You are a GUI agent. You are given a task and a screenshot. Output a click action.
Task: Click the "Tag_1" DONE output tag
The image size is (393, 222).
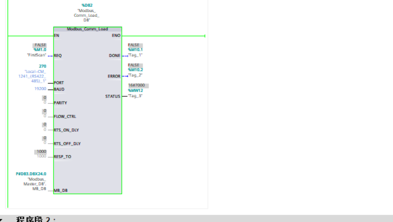click(x=135, y=55)
